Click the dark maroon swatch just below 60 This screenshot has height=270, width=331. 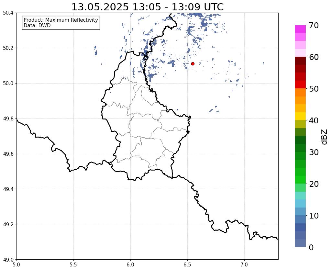coord(300,61)
